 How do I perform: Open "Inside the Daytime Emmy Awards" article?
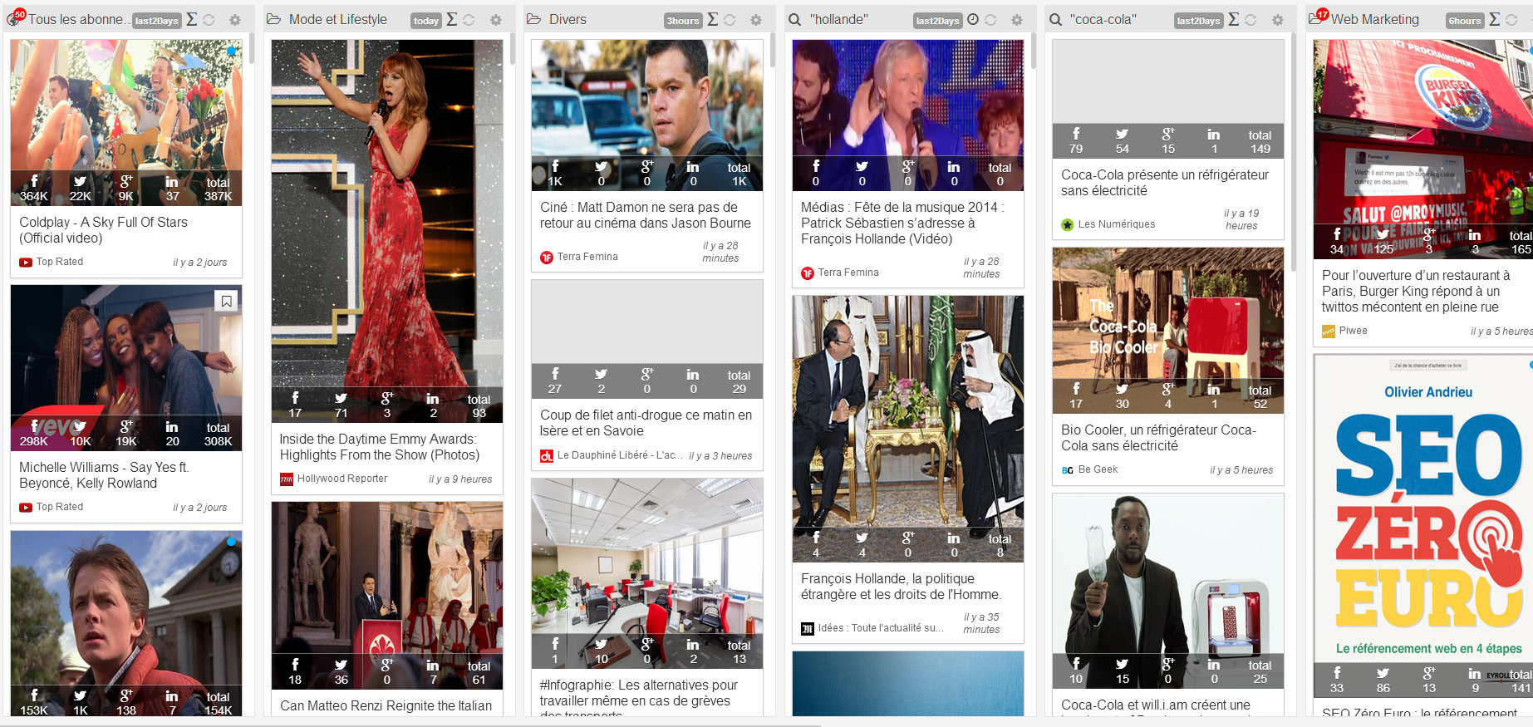click(380, 447)
